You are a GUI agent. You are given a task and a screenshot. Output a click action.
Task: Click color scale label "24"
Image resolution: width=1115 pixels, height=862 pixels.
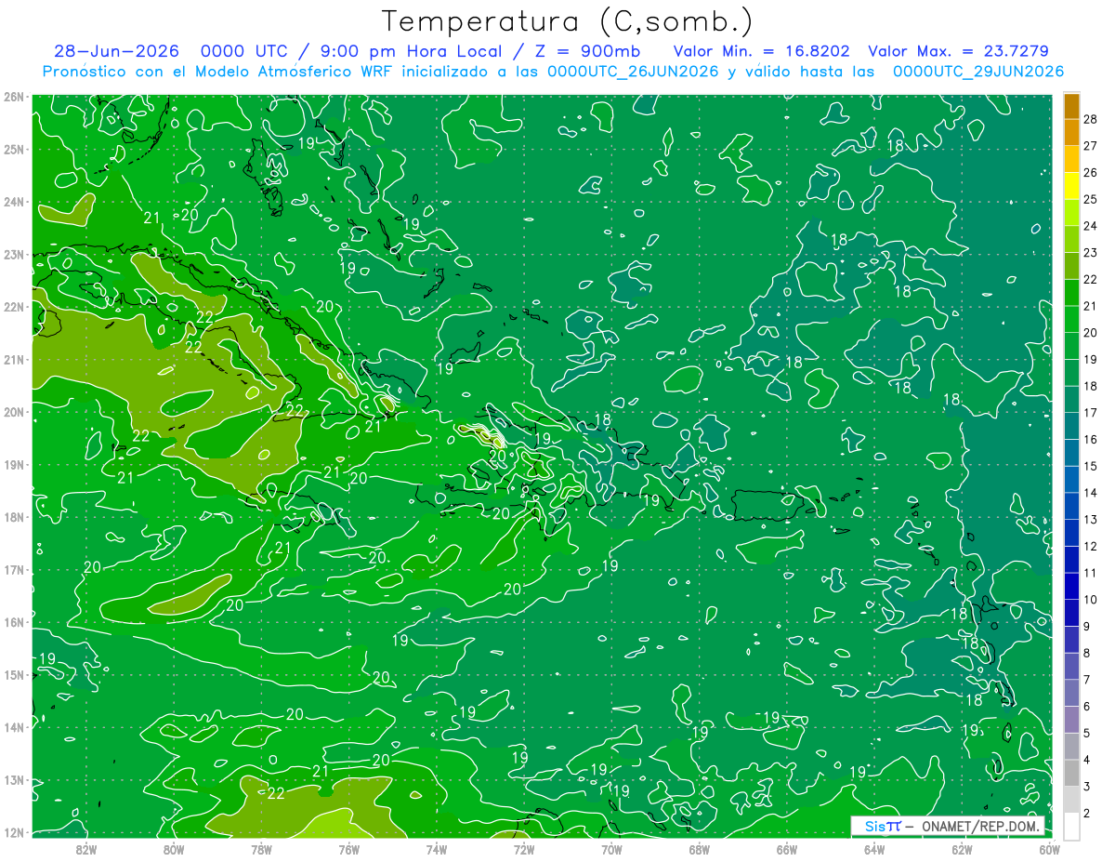coord(1091,226)
